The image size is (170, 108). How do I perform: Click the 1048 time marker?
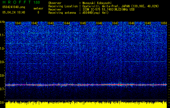pos(131,23)
